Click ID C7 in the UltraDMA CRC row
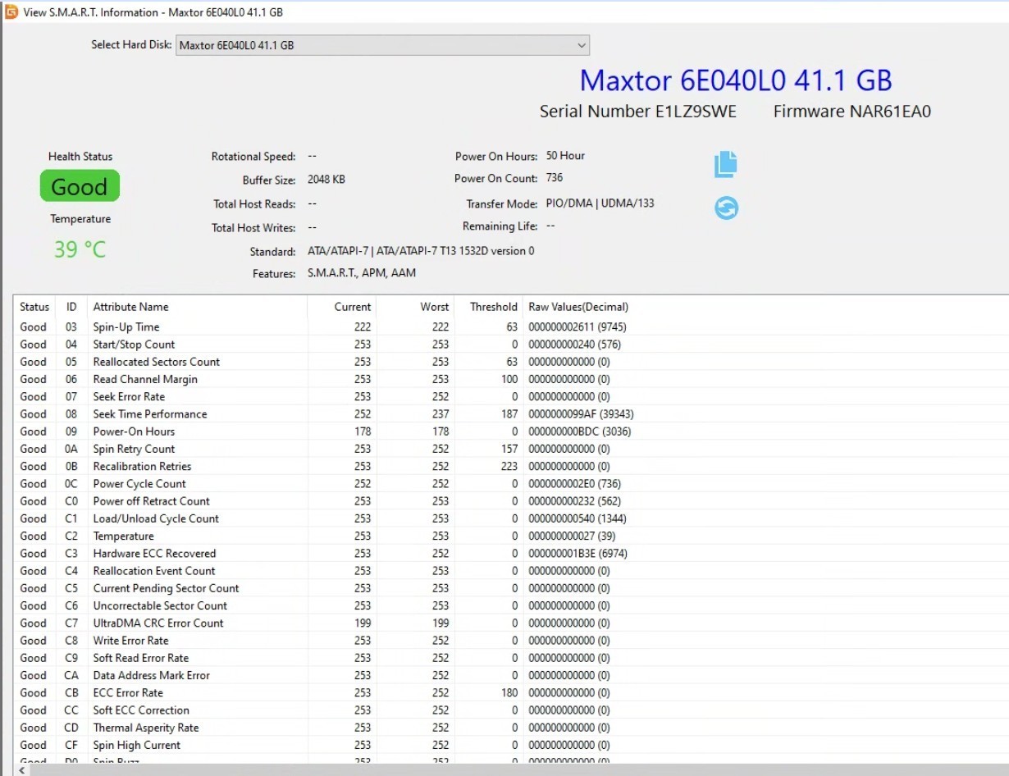Viewport: 1009px width, 776px height. pyautogui.click(x=72, y=623)
